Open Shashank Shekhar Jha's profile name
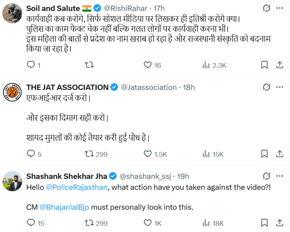Screen dimensions: 290x232 coord(67,176)
